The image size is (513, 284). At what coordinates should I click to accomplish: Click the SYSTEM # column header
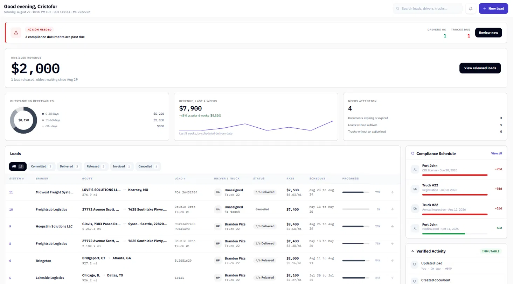(x=16, y=178)
